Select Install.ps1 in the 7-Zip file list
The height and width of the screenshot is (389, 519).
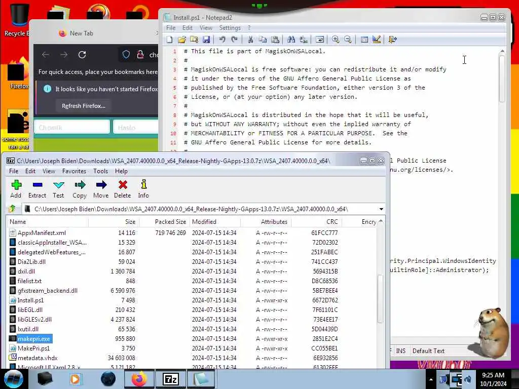(30, 300)
